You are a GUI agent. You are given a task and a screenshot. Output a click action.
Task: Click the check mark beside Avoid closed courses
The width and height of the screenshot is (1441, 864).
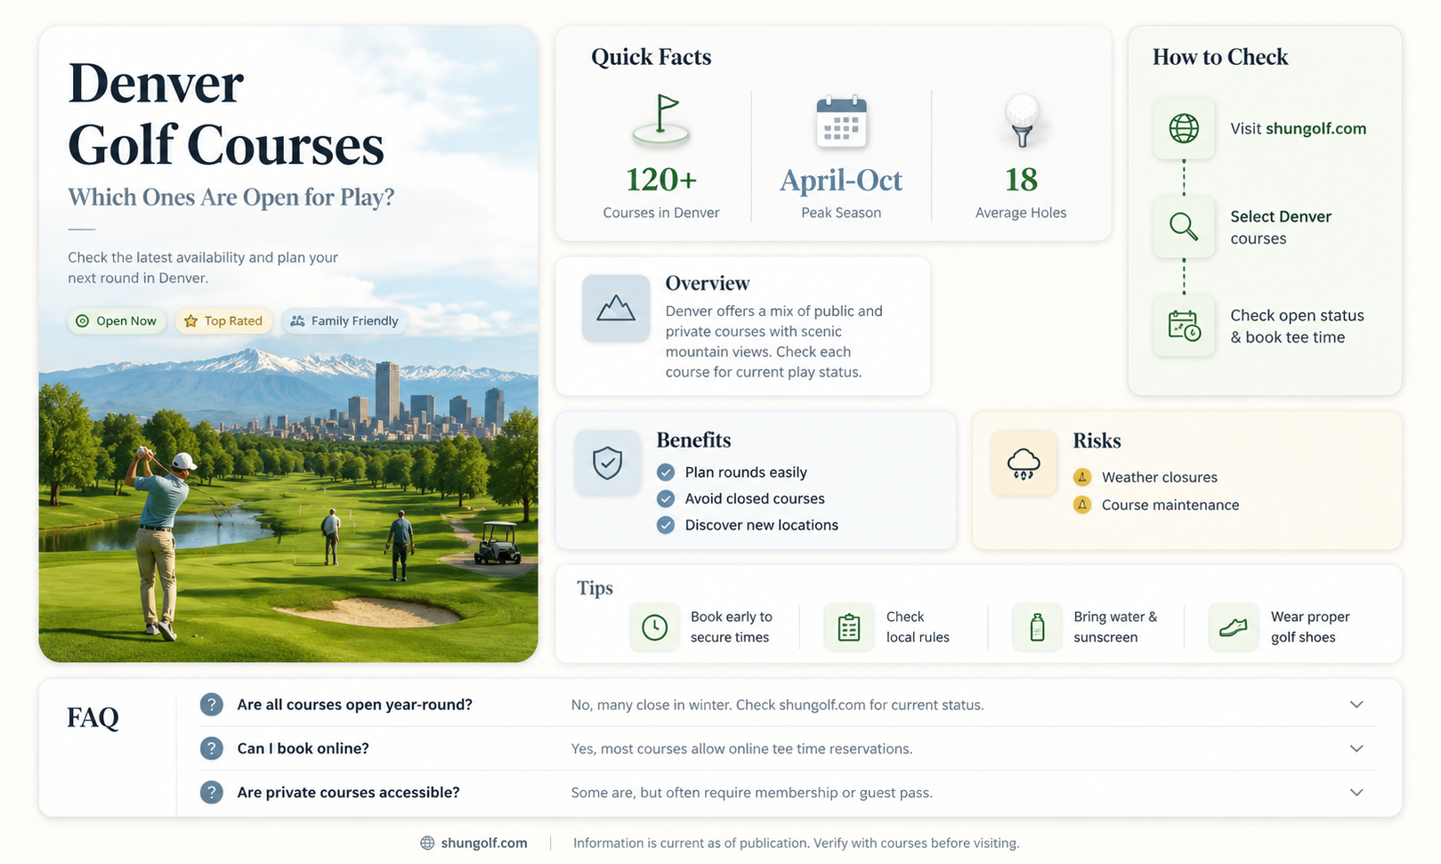coord(666,499)
